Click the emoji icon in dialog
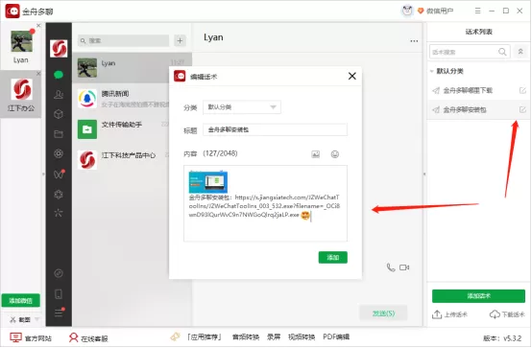The height and width of the screenshot is (348, 532). coord(335,154)
